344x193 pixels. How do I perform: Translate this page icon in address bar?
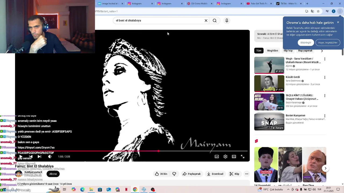[x=312, y=11]
